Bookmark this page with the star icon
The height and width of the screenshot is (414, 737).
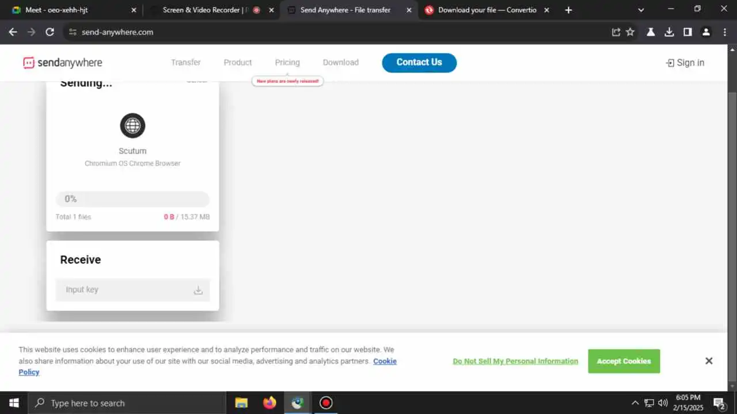(x=630, y=32)
